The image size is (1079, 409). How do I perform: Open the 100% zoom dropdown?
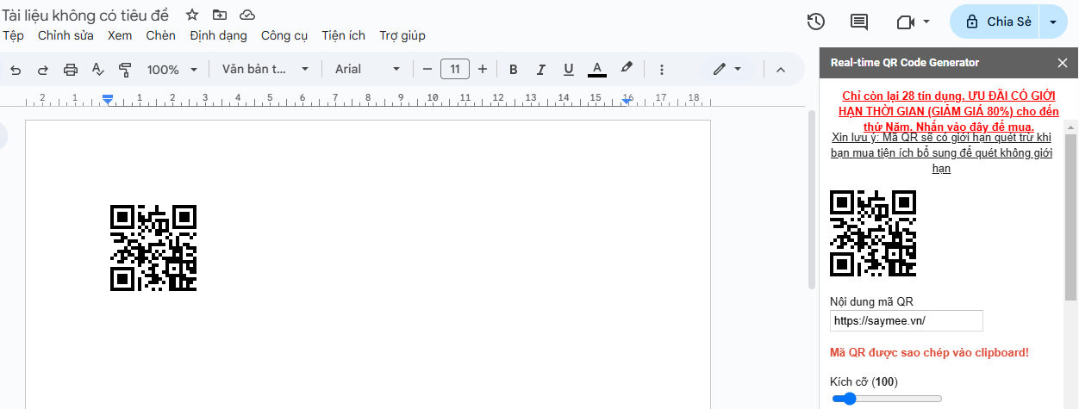coord(172,70)
